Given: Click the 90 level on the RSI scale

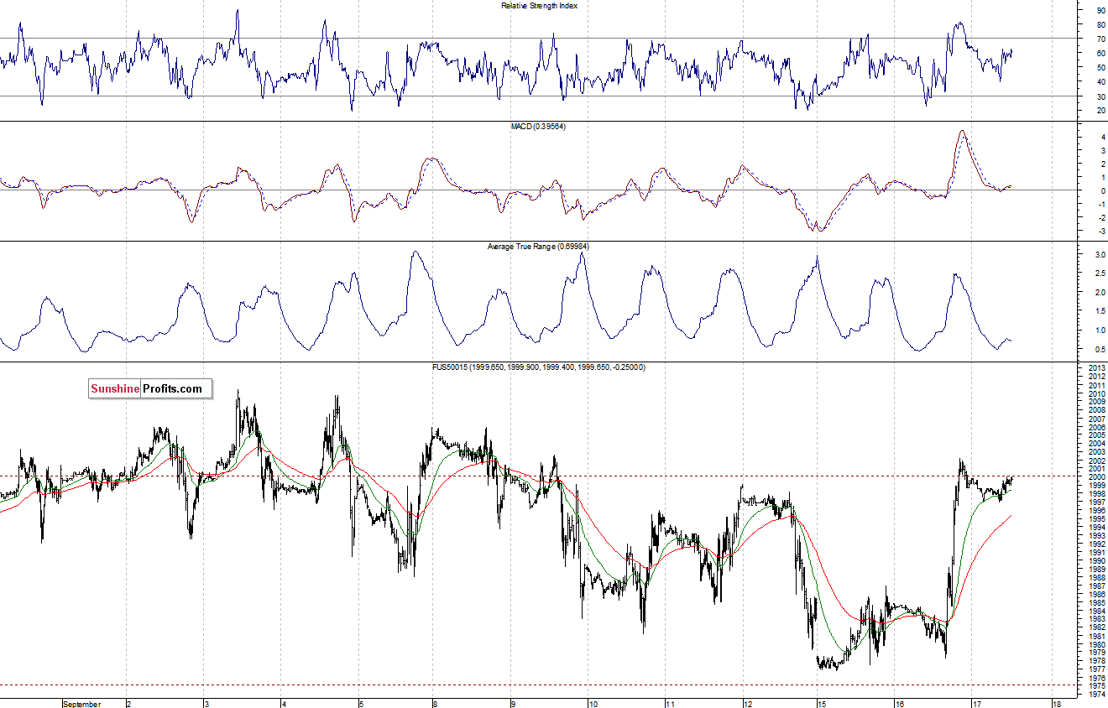Looking at the screenshot, I should 1100,10.
